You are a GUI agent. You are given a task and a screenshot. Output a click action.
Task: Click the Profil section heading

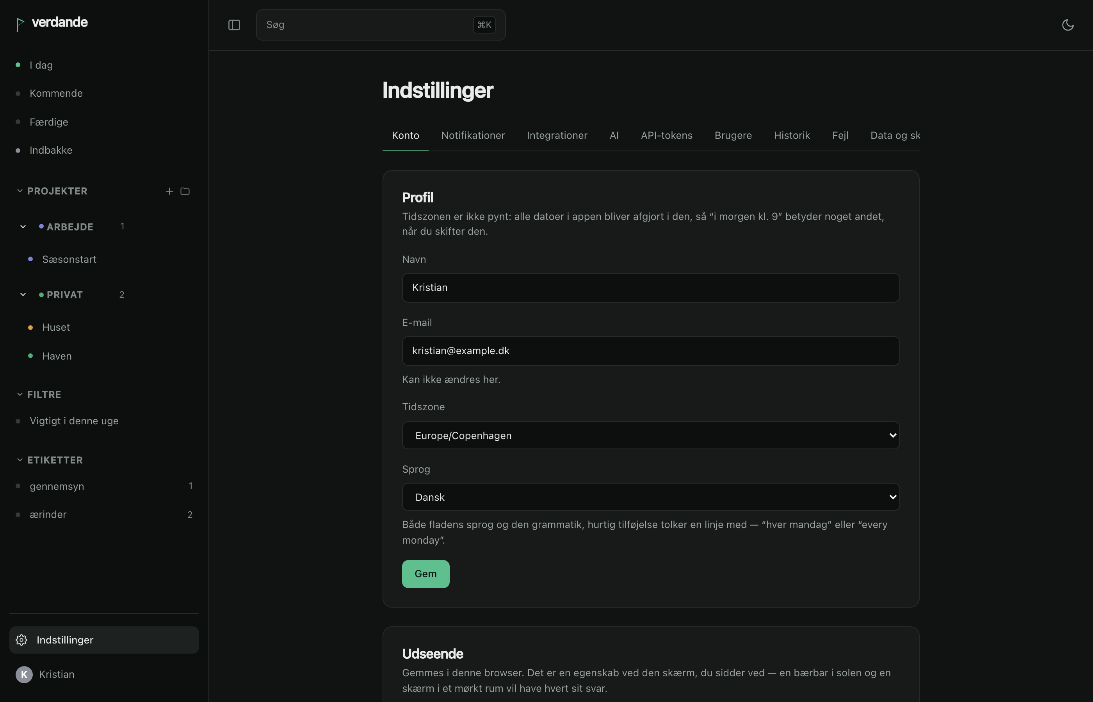[417, 197]
